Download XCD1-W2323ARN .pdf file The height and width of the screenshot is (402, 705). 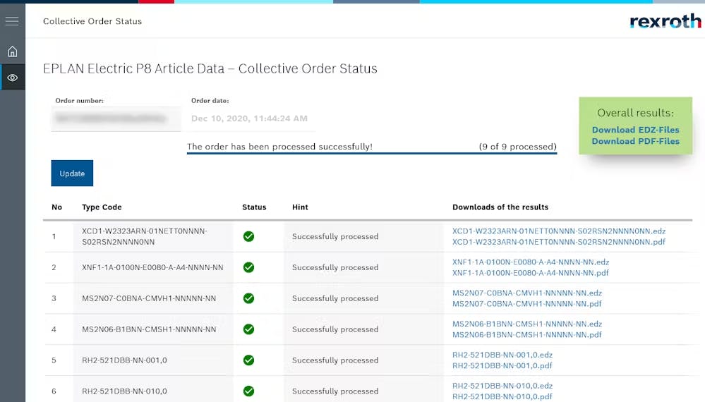tap(559, 242)
